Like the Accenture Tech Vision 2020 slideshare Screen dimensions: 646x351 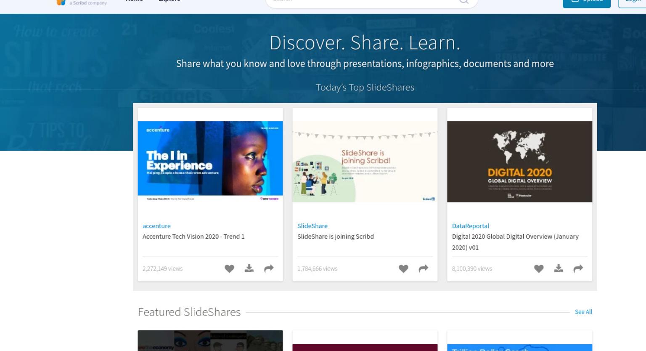point(229,269)
